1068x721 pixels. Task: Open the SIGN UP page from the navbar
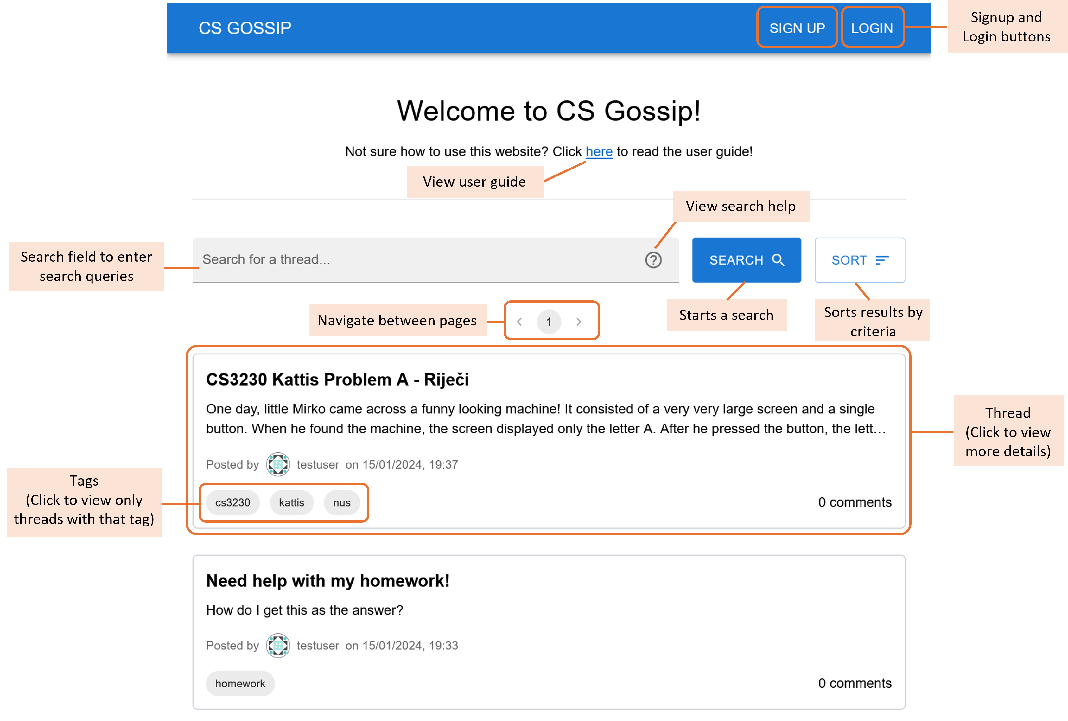(x=796, y=28)
